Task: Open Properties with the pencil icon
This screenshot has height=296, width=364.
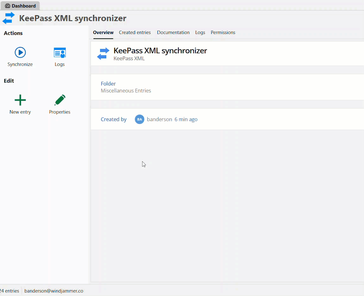Action: [60, 100]
